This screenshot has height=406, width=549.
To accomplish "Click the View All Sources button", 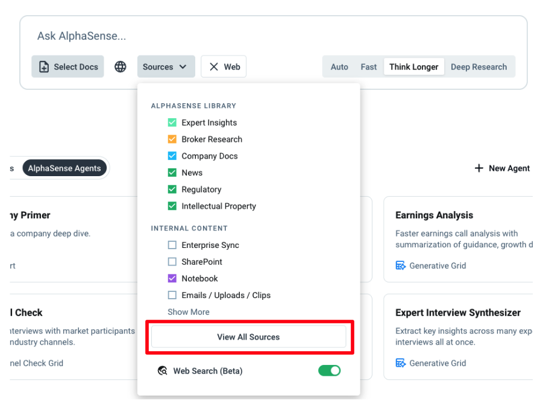I will [248, 337].
